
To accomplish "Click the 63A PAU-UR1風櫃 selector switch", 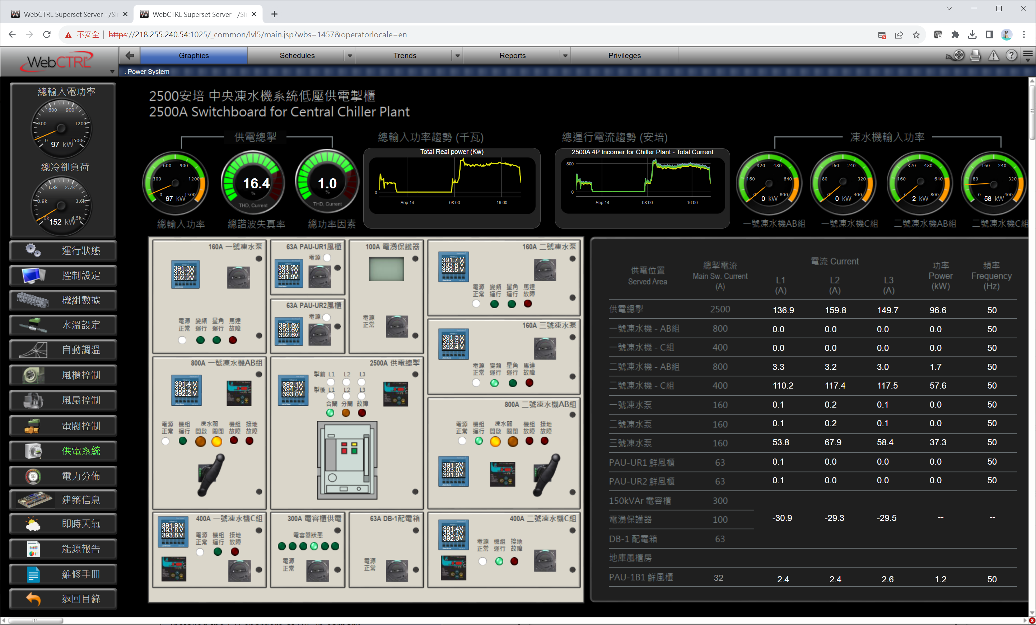I will (319, 277).
